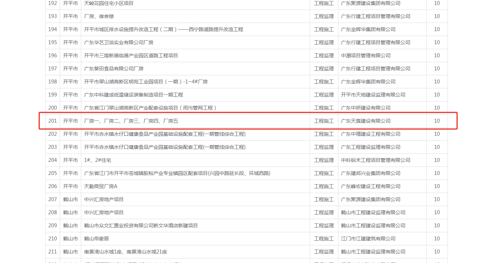Image resolution: width=485 pixels, height=263 pixels.
Task: Click company "江门市江建建筑有限公司"
Action: pyautogui.click(x=368, y=239)
